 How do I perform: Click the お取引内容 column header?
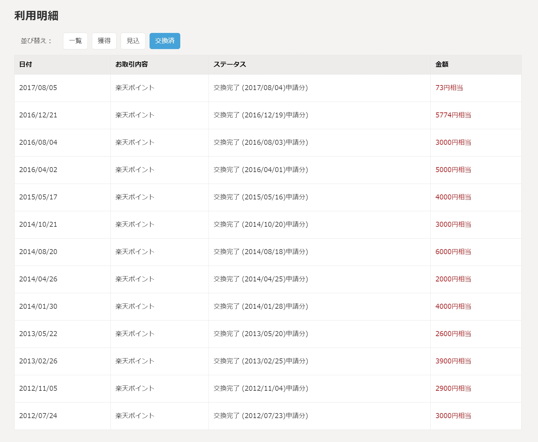pyautogui.click(x=132, y=65)
